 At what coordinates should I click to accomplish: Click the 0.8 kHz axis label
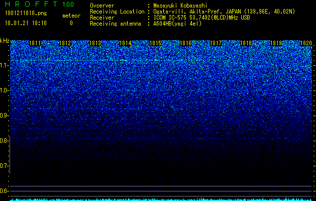coord(4,141)
